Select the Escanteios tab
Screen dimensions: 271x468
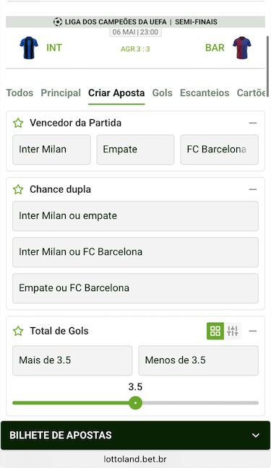[205, 93]
